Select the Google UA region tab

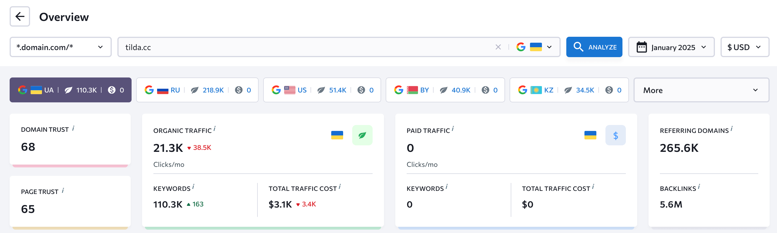pos(71,90)
